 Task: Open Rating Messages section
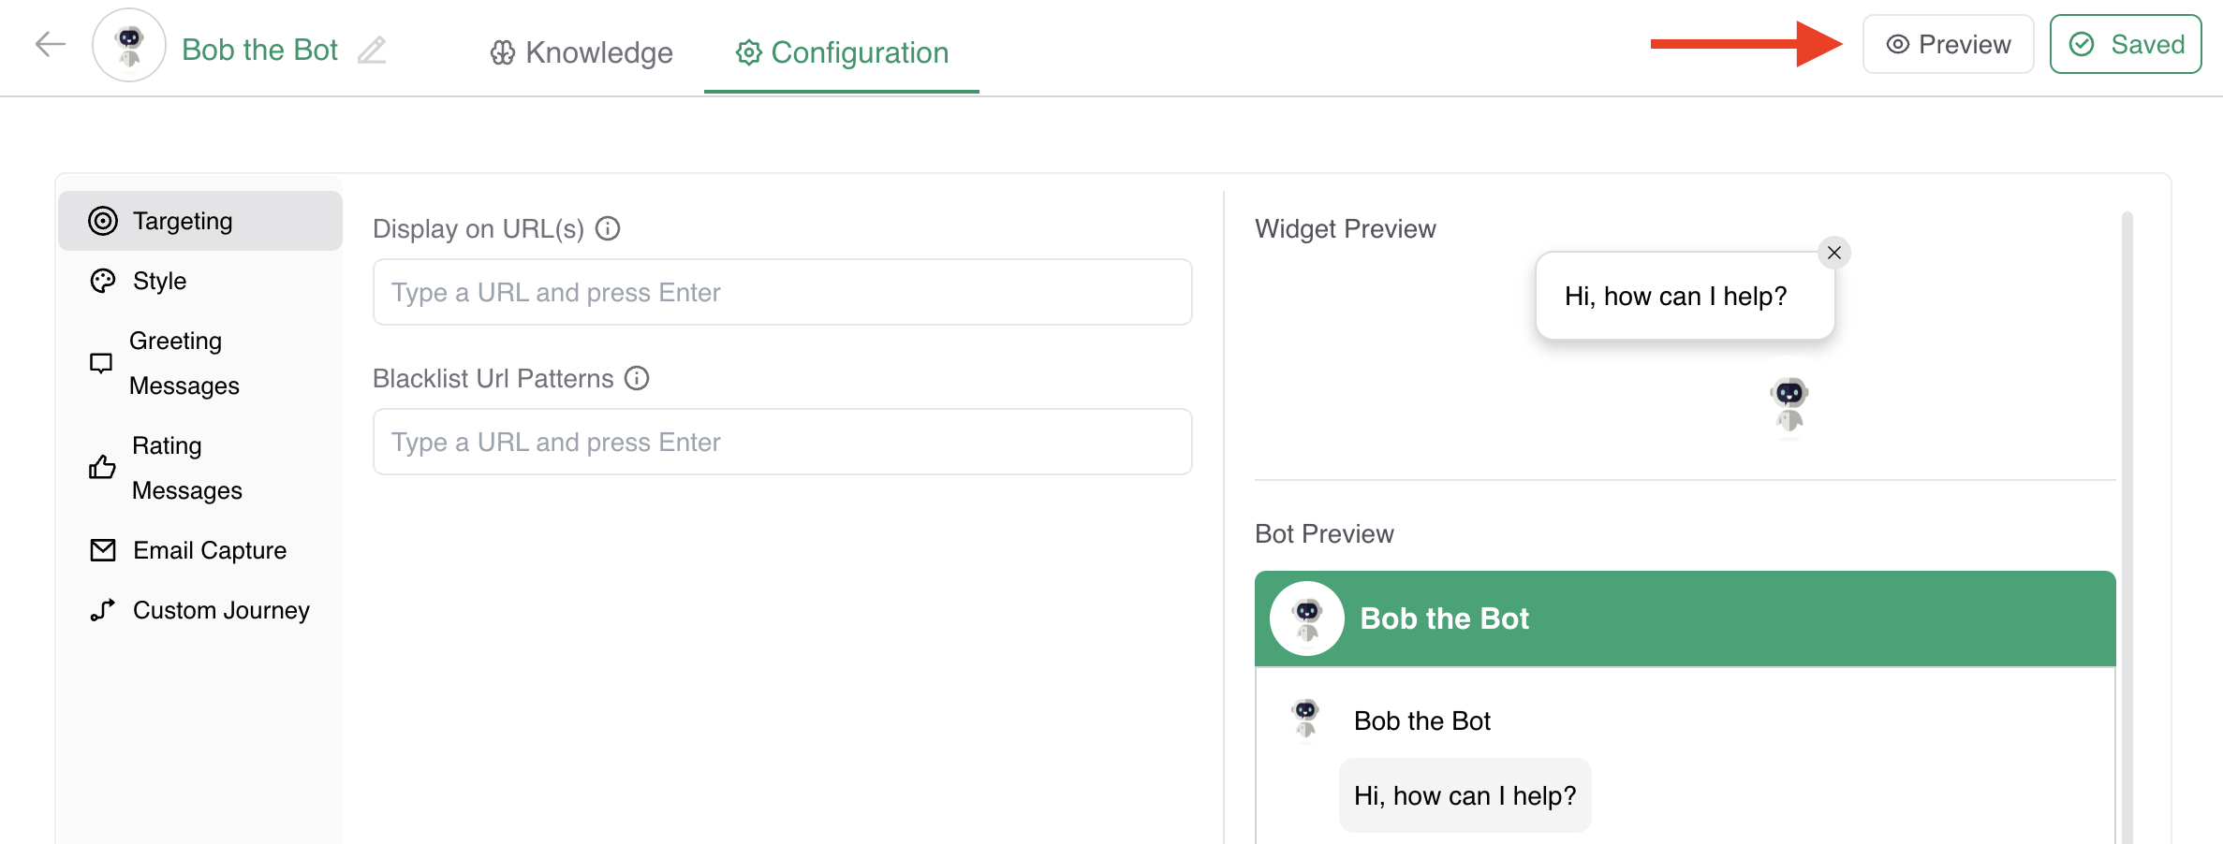(186, 468)
